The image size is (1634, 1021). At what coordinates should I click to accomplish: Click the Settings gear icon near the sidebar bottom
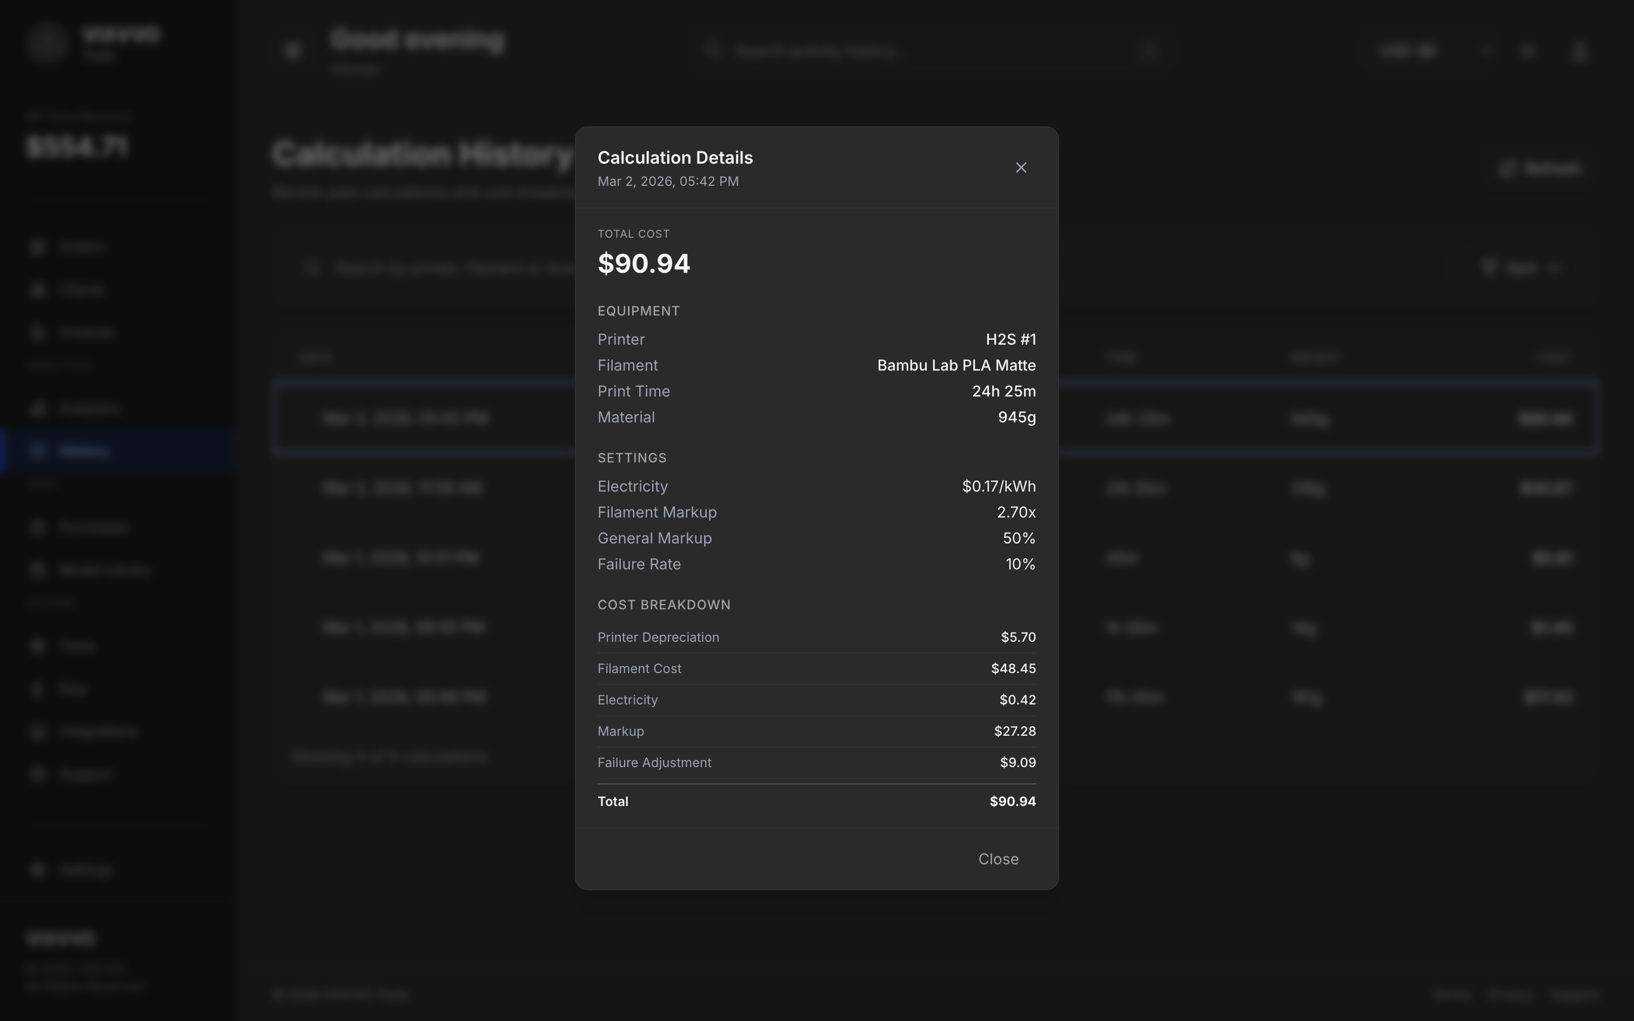[38, 869]
